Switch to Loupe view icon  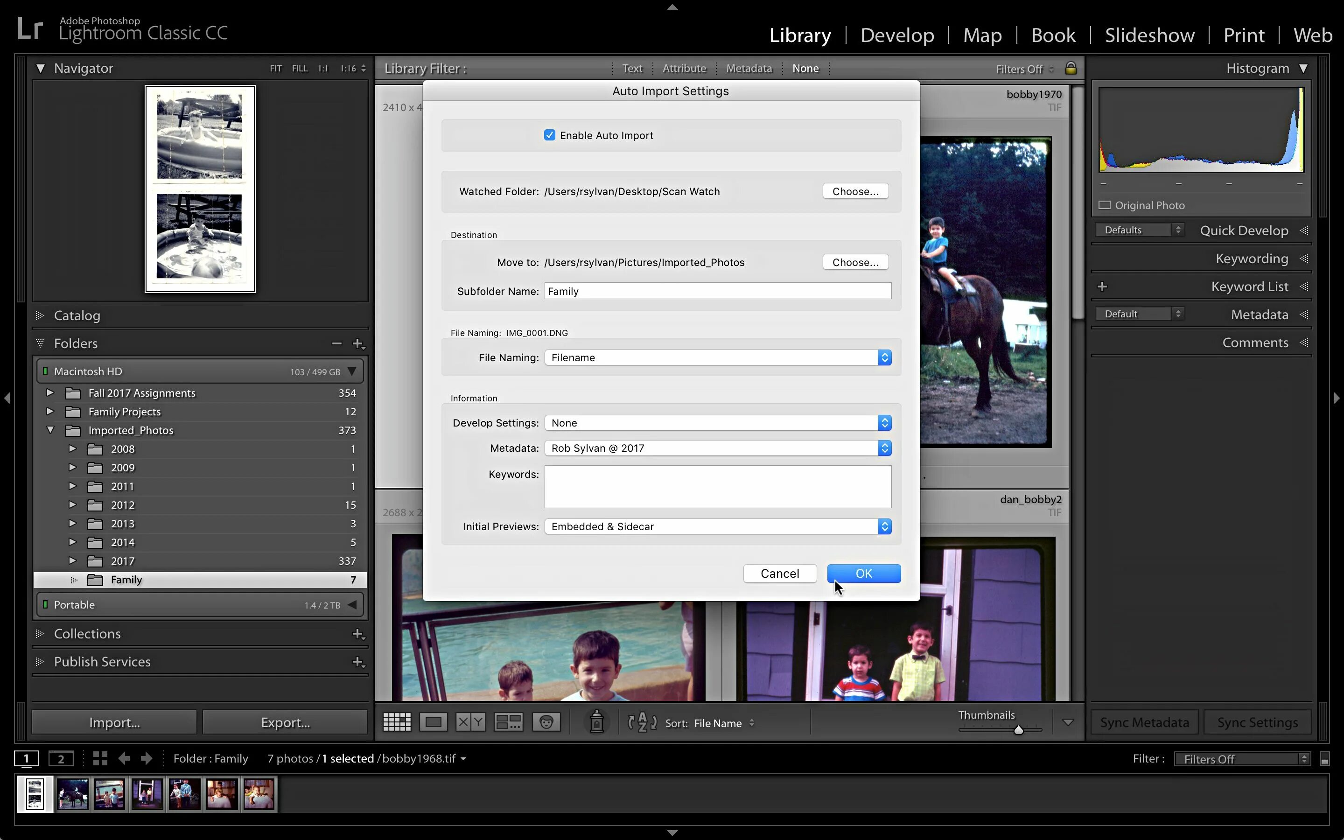click(x=433, y=722)
